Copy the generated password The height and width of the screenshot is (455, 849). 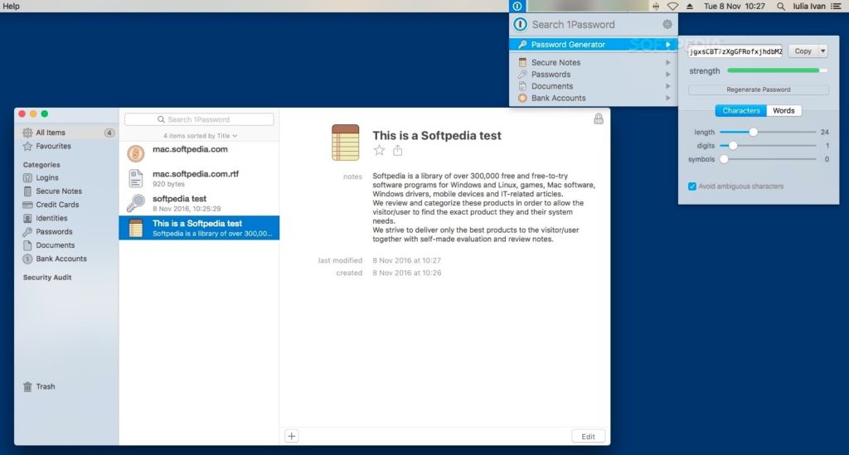pyautogui.click(x=803, y=51)
